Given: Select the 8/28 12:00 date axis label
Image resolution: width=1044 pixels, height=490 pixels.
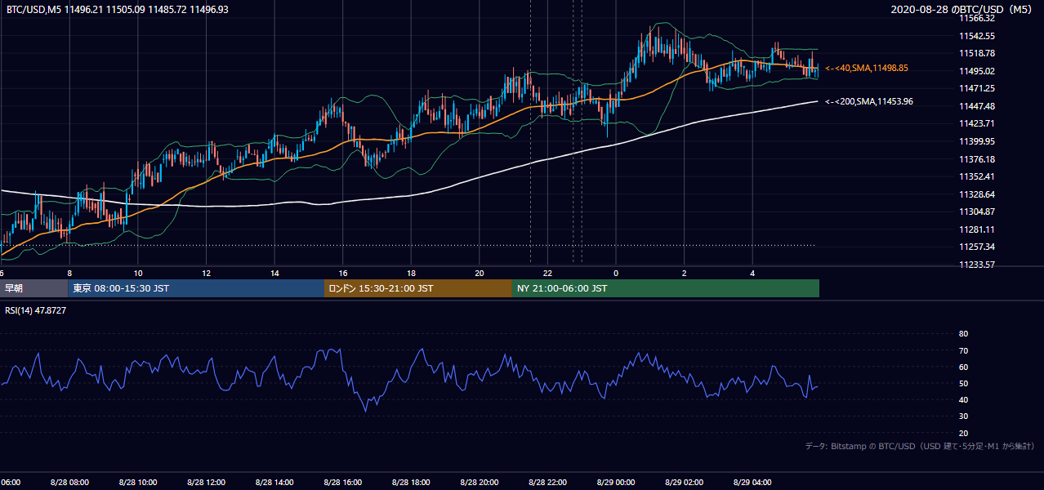Looking at the screenshot, I should point(206,482).
